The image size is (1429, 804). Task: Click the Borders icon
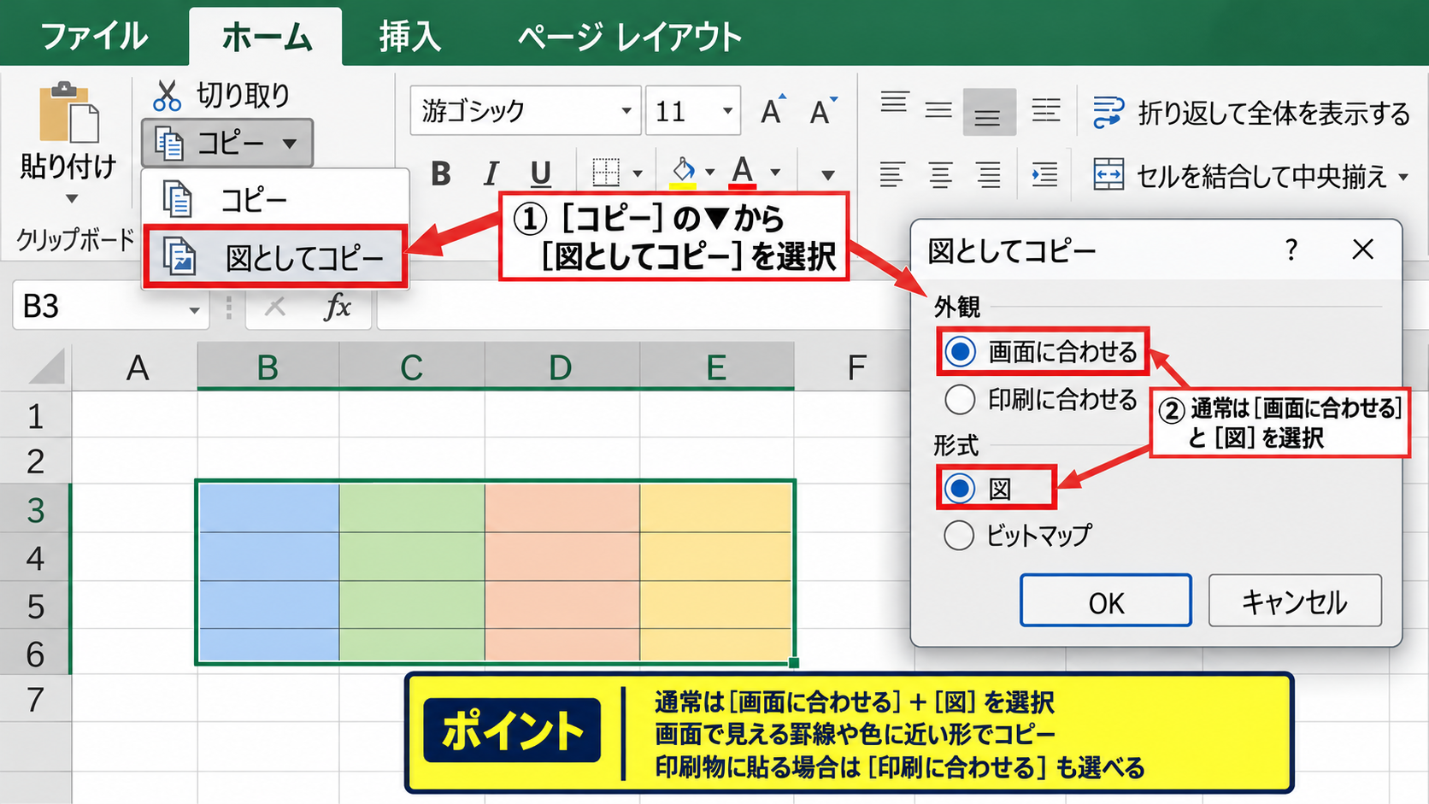click(x=606, y=173)
